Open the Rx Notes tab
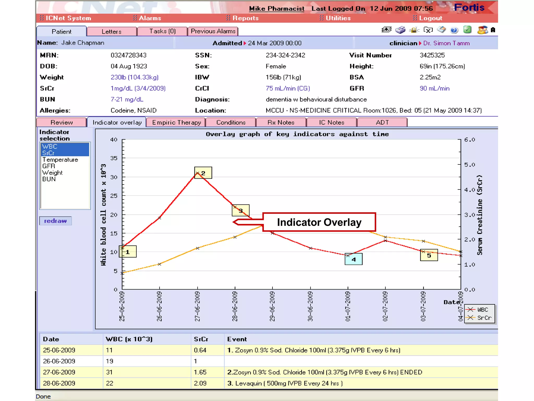 point(281,122)
